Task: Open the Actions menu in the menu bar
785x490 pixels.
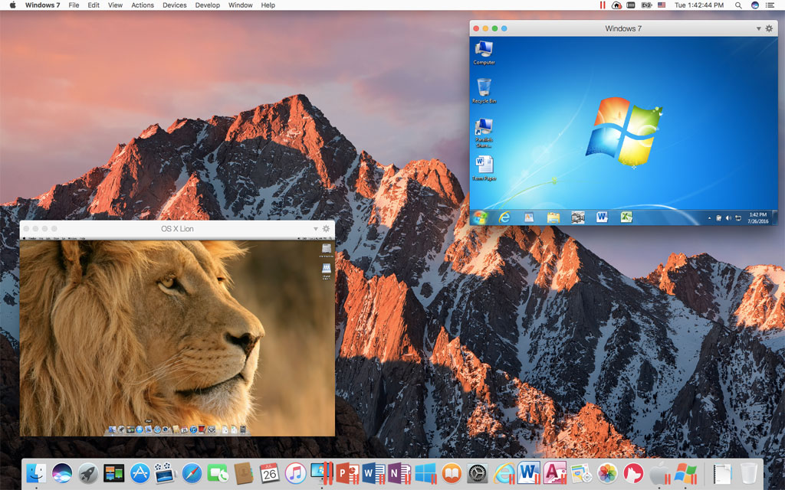Action: pyautogui.click(x=142, y=5)
